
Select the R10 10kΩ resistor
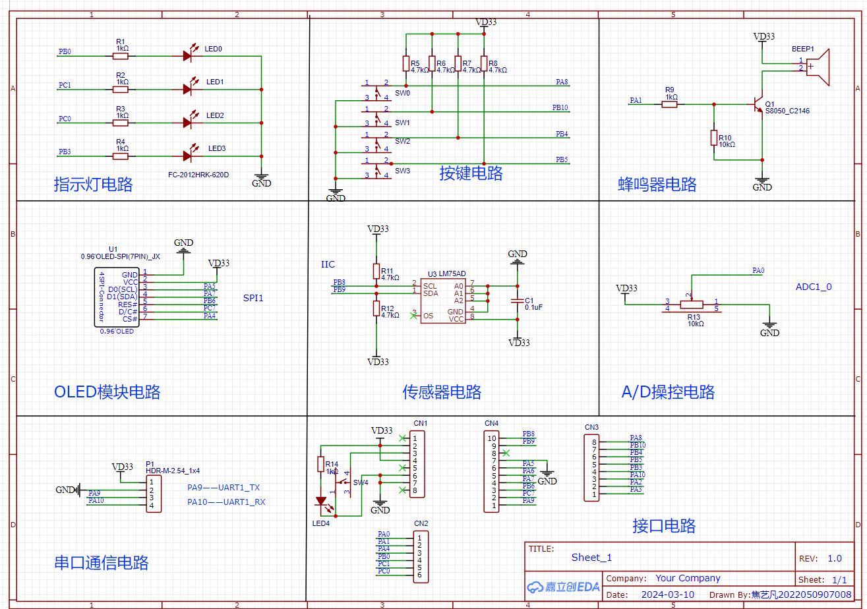[x=713, y=137]
